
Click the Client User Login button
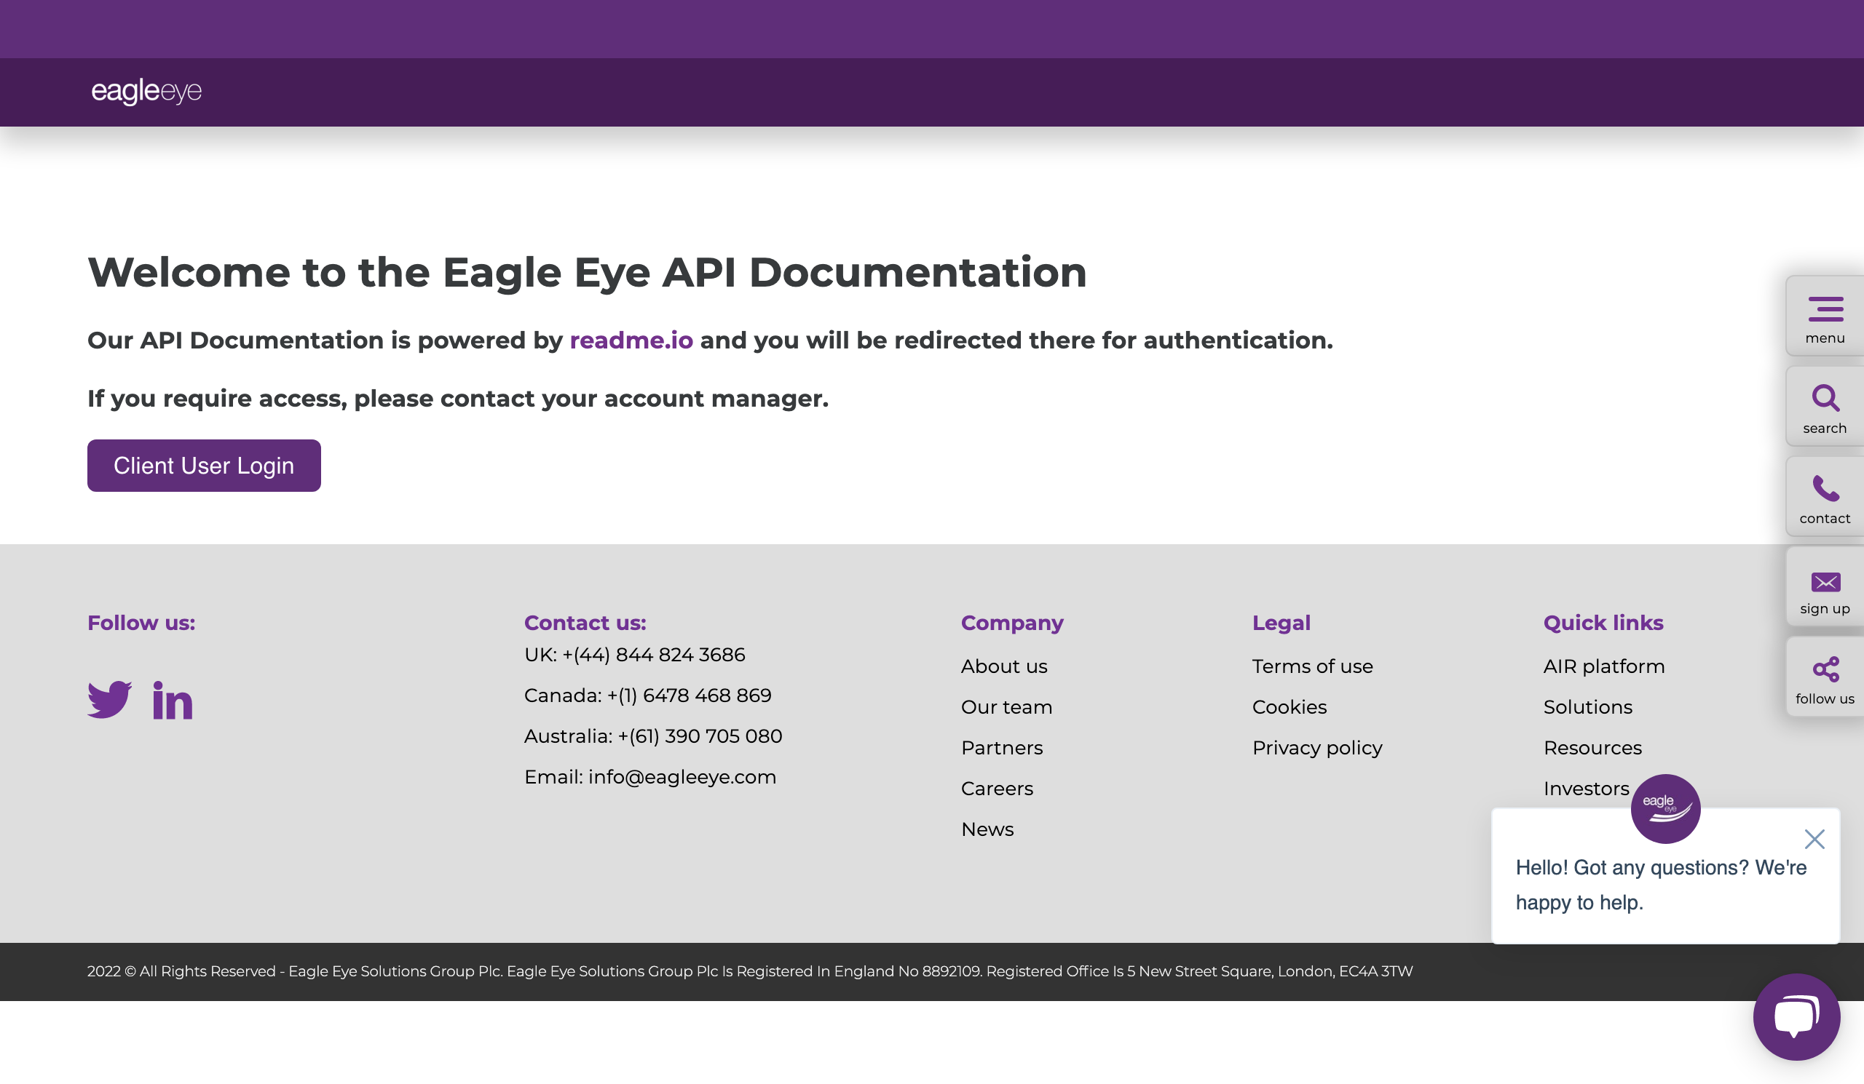pos(204,466)
